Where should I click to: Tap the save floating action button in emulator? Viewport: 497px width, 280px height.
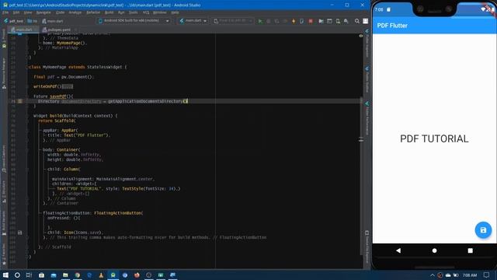pos(483,230)
